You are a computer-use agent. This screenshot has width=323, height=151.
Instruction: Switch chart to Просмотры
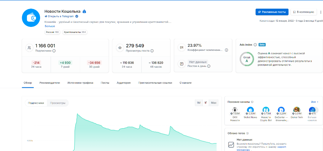tap(58, 103)
